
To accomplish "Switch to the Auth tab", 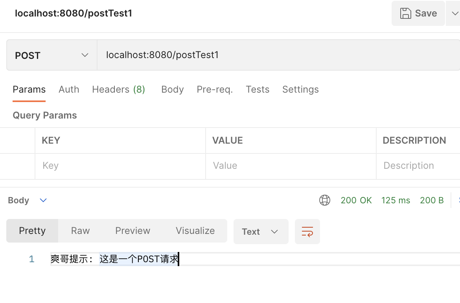I will click(x=69, y=89).
